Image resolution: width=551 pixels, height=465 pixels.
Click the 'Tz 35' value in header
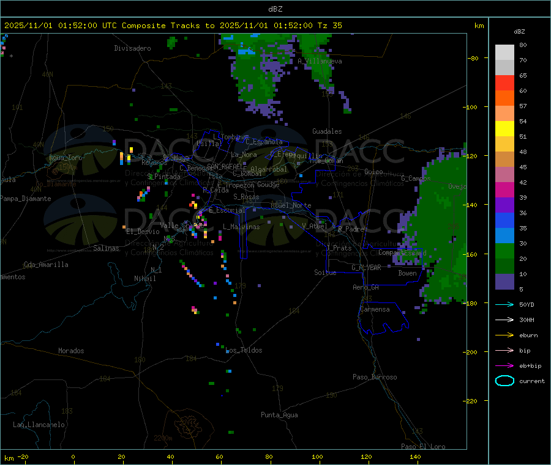click(x=329, y=26)
